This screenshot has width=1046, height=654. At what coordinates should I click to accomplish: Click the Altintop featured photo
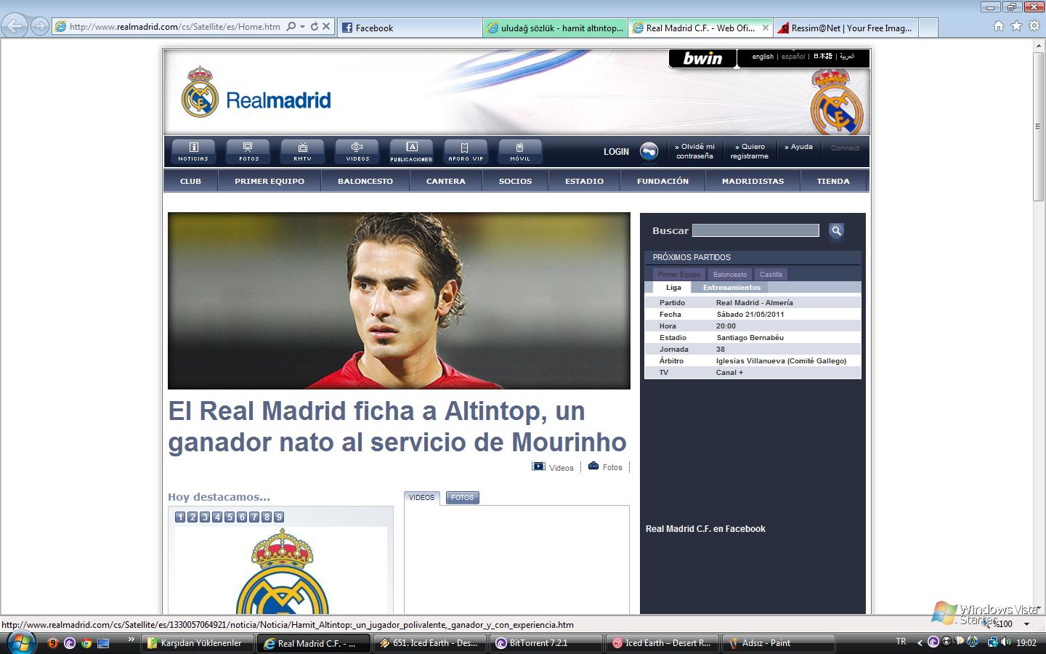[399, 301]
